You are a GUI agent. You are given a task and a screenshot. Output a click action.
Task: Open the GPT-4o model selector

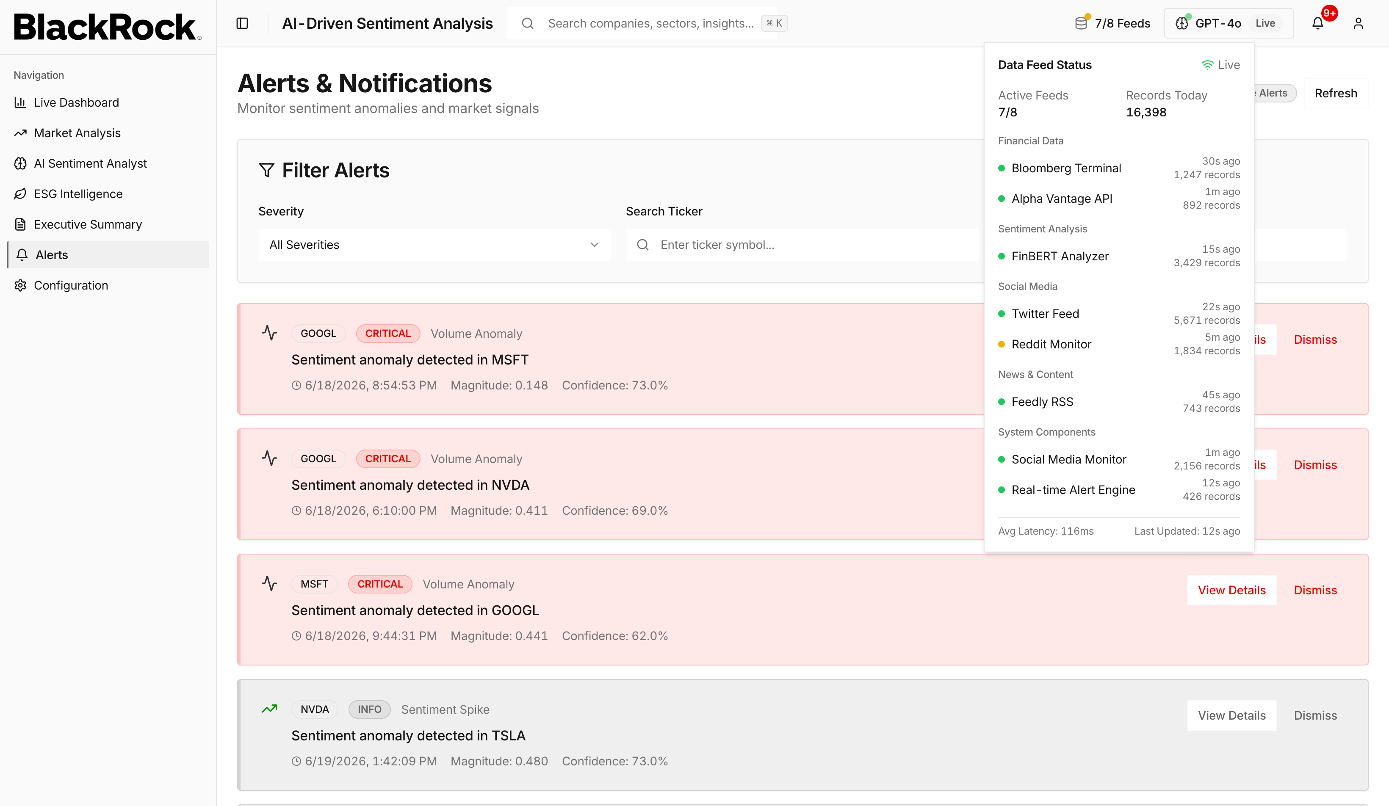point(1229,23)
